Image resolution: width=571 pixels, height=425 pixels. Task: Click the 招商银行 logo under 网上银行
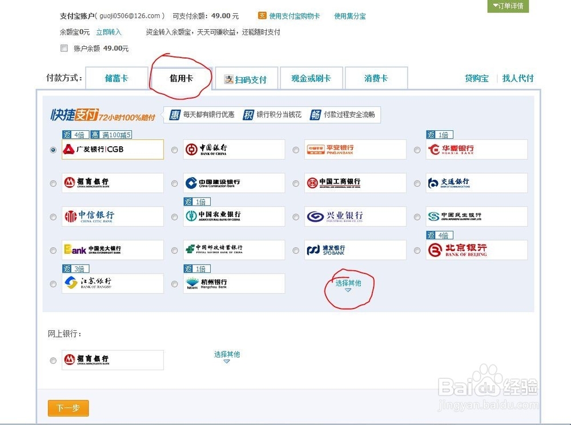[x=113, y=360]
